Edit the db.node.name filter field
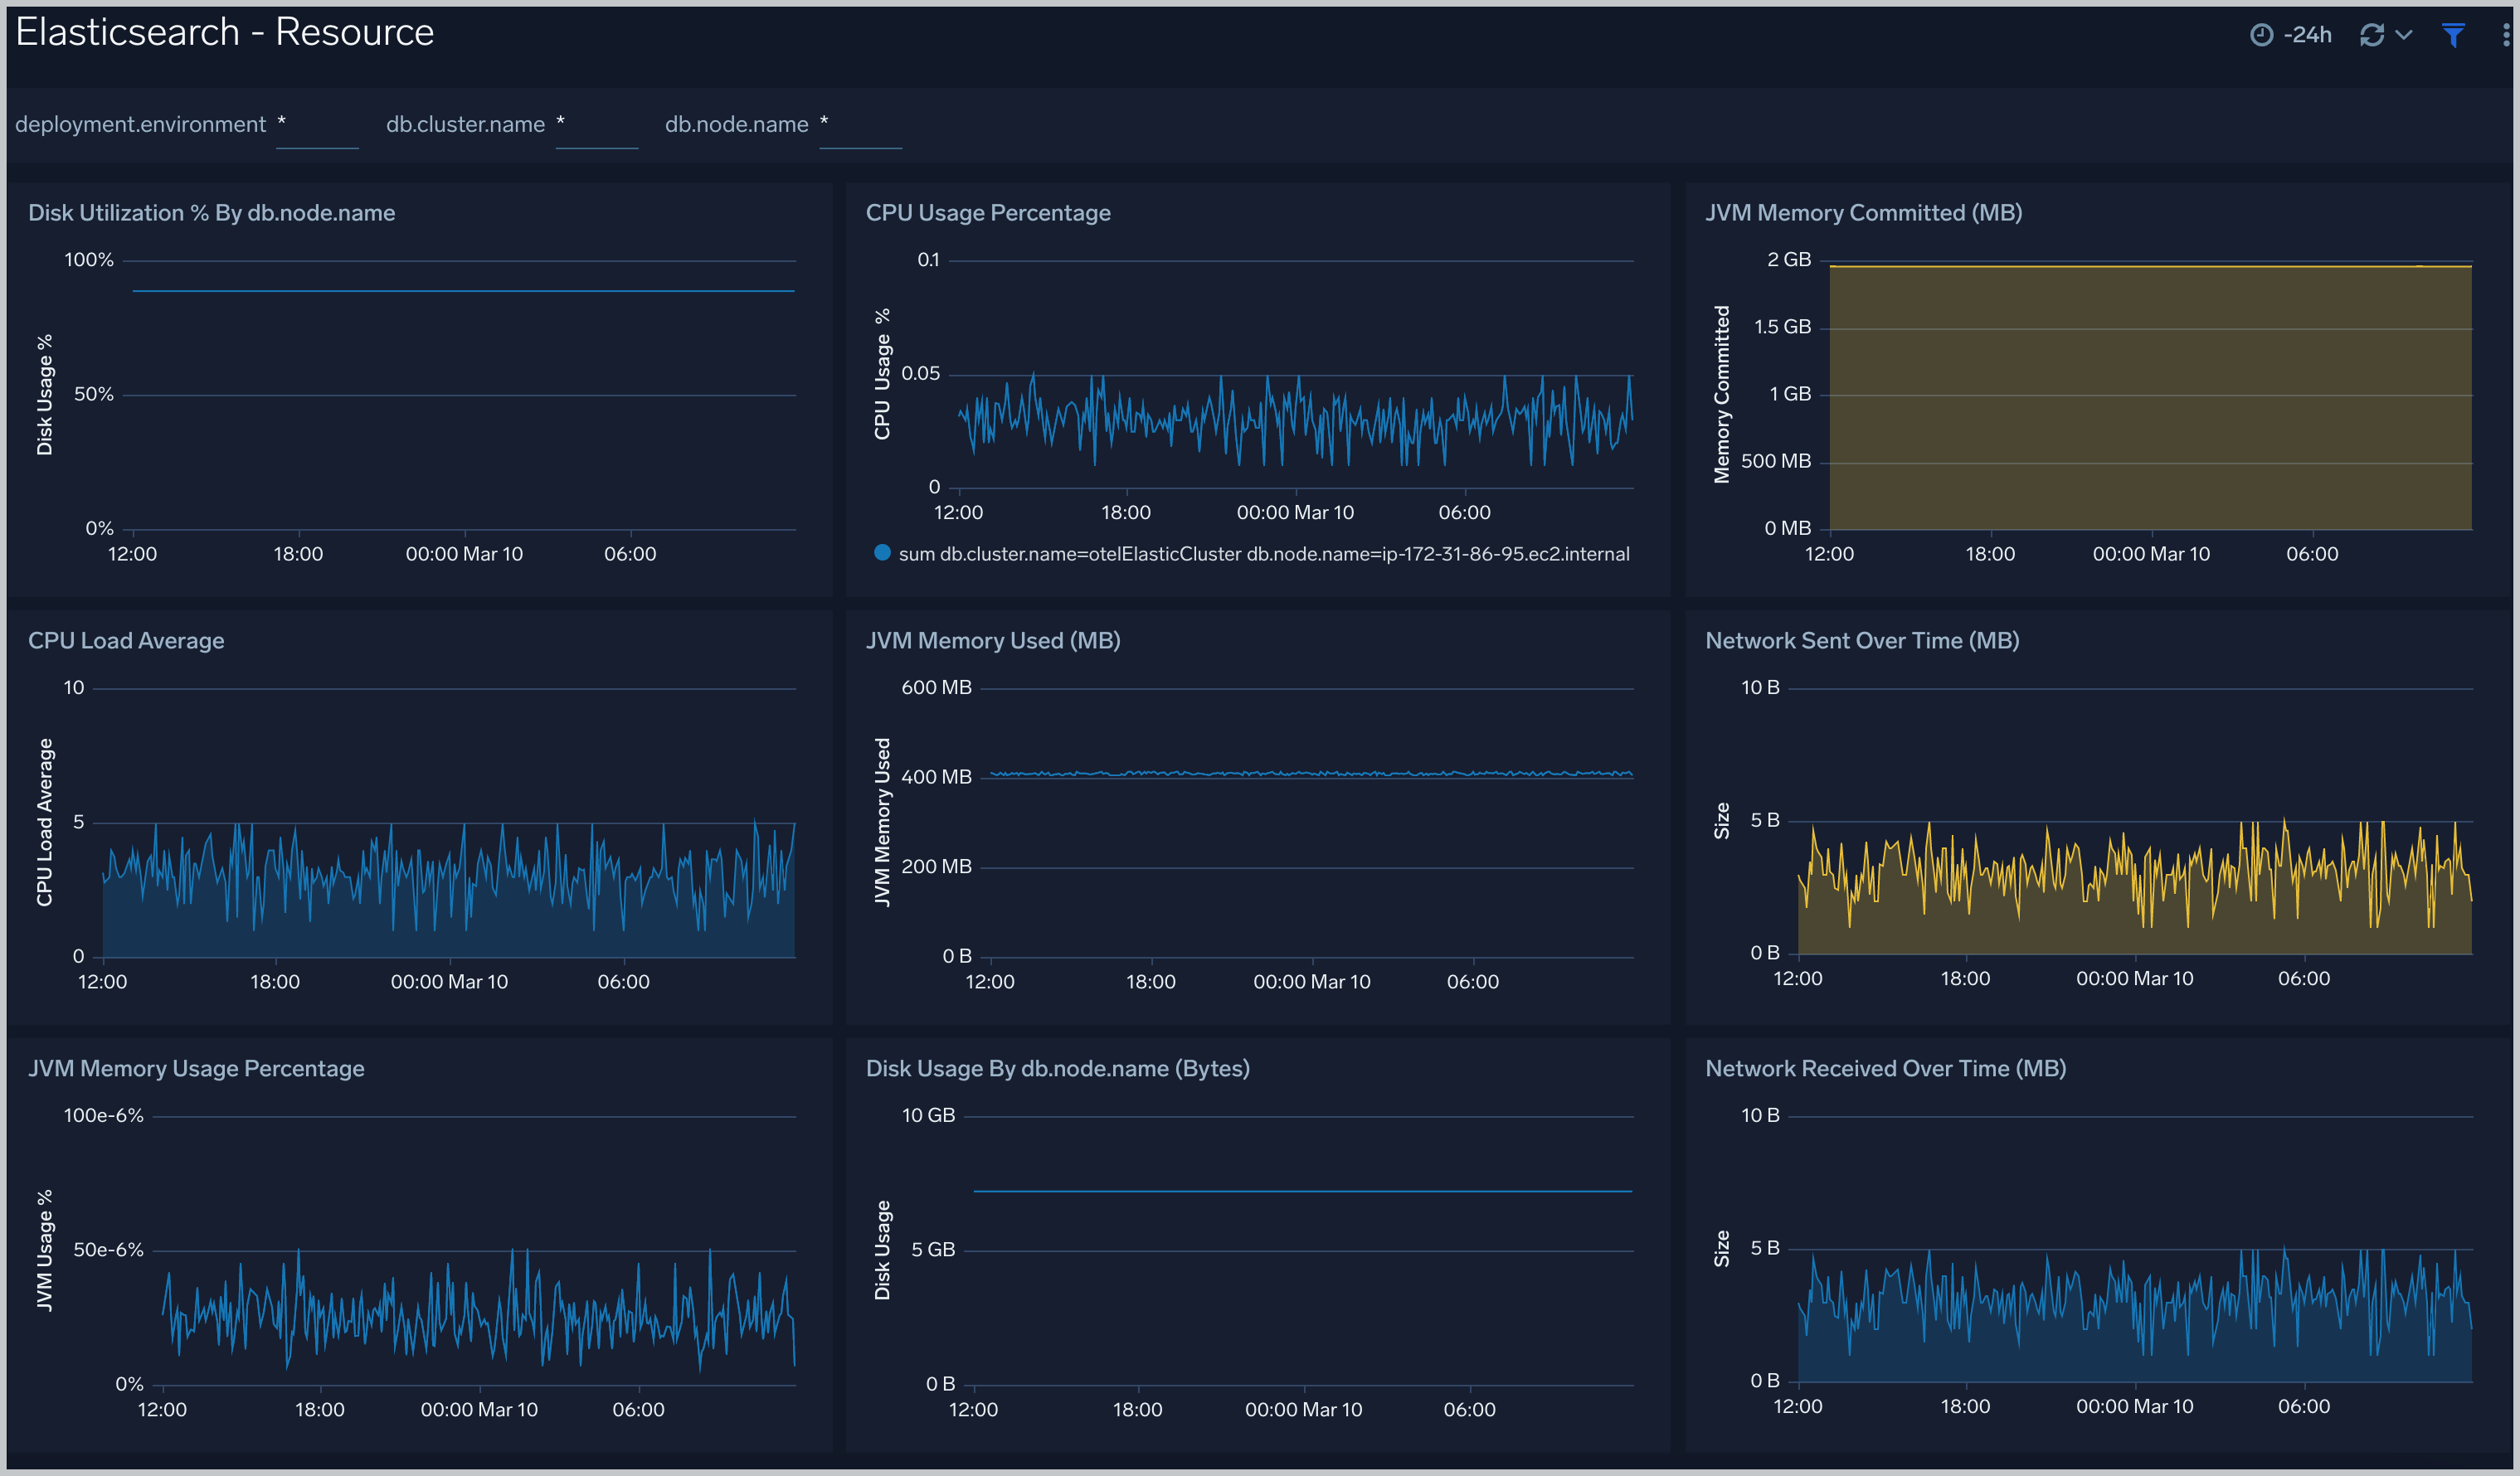The image size is (2520, 1476). point(861,125)
